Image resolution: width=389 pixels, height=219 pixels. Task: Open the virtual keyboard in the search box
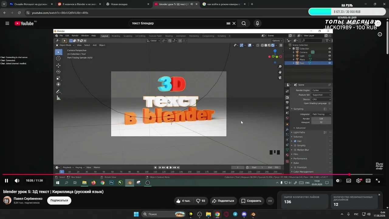pos(228,23)
